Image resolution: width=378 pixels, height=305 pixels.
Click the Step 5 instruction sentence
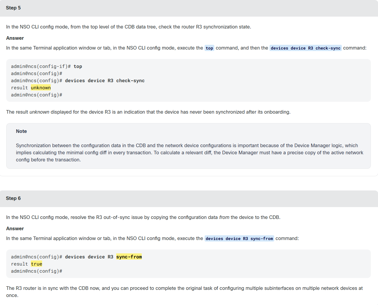[x=129, y=27]
